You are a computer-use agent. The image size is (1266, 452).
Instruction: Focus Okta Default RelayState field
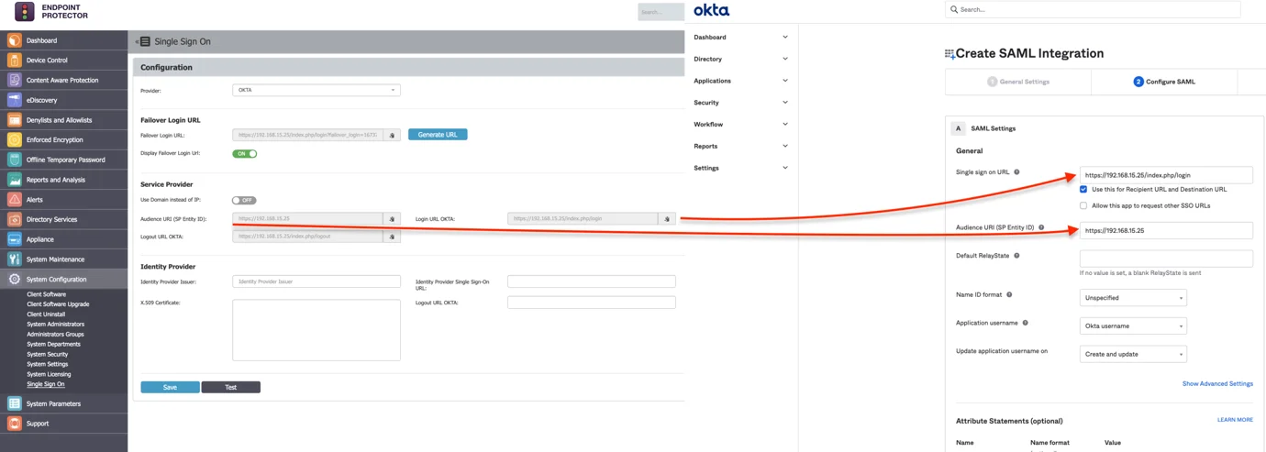click(1166, 259)
